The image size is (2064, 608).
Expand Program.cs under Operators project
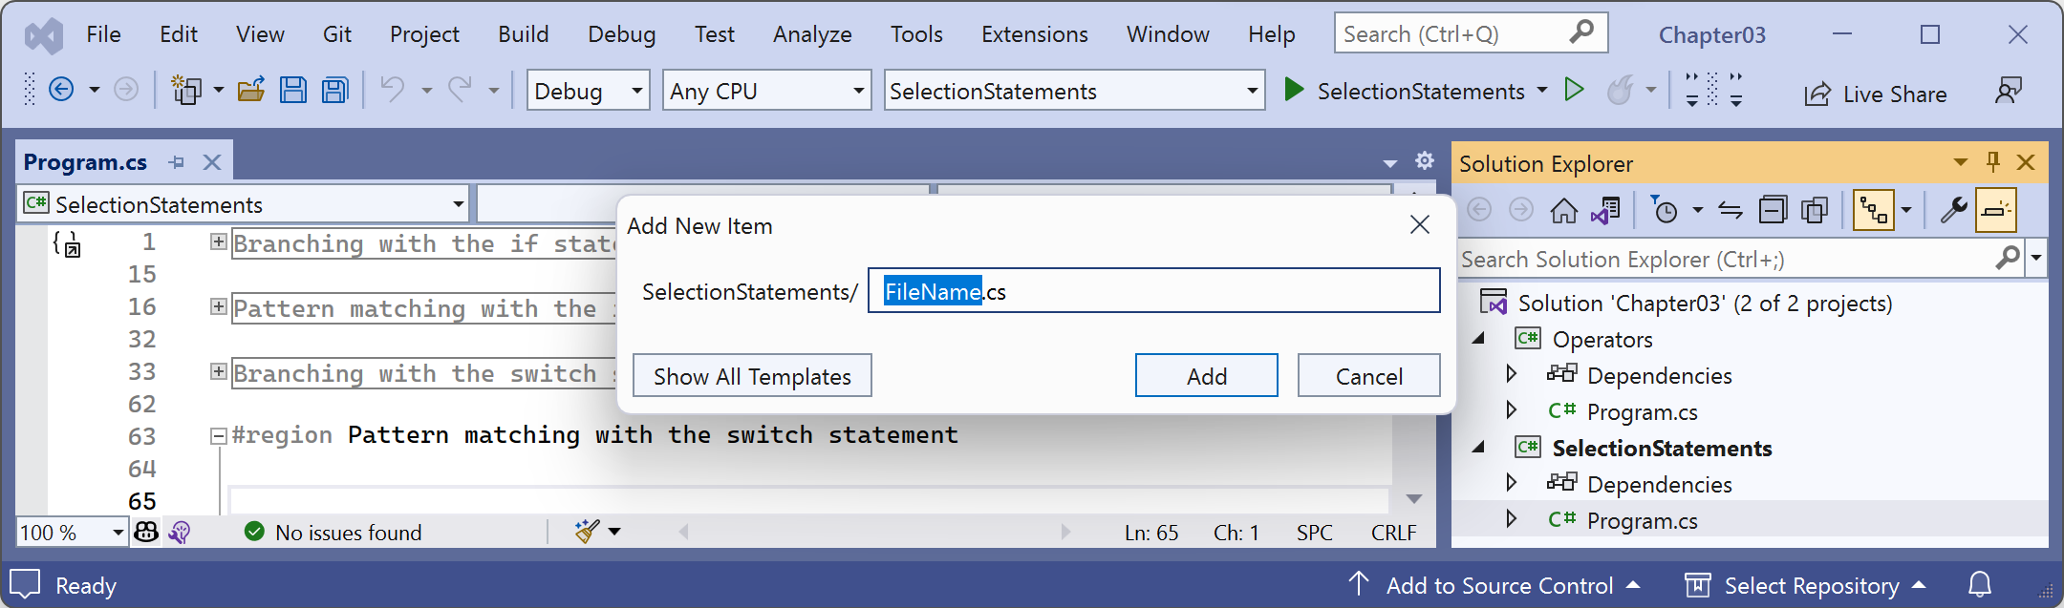pyautogui.click(x=1512, y=409)
